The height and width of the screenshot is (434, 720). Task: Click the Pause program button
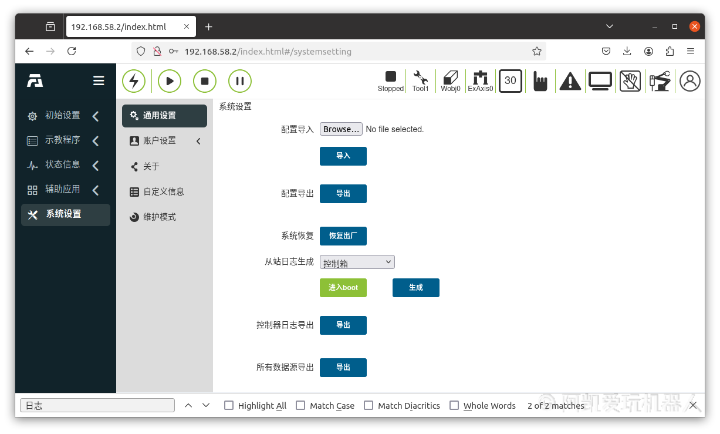coord(239,81)
